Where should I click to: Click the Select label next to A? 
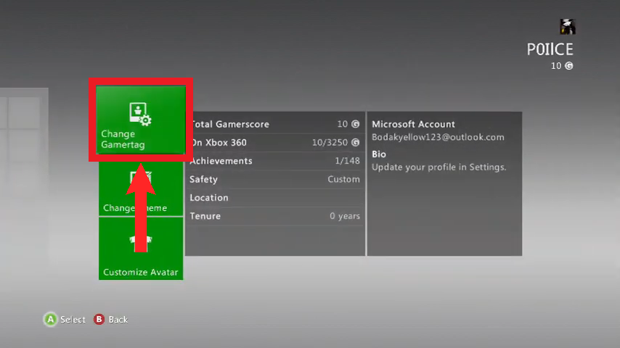(73, 320)
